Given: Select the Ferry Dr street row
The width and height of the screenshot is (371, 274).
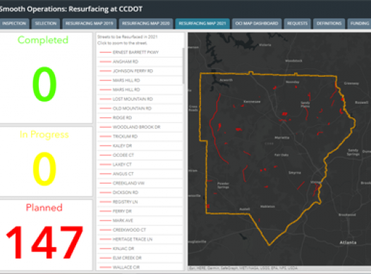Looking at the screenshot, I should [x=140, y=211].
